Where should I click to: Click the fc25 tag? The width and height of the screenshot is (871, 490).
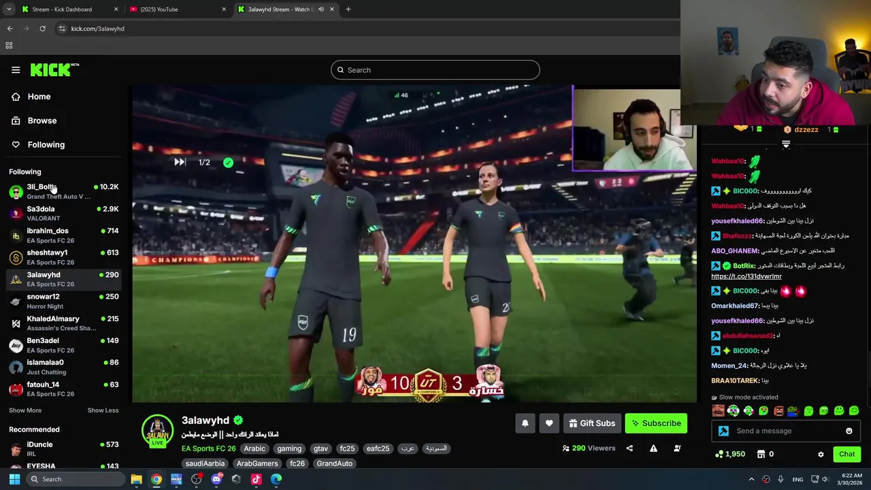click(x=347, y=448)
